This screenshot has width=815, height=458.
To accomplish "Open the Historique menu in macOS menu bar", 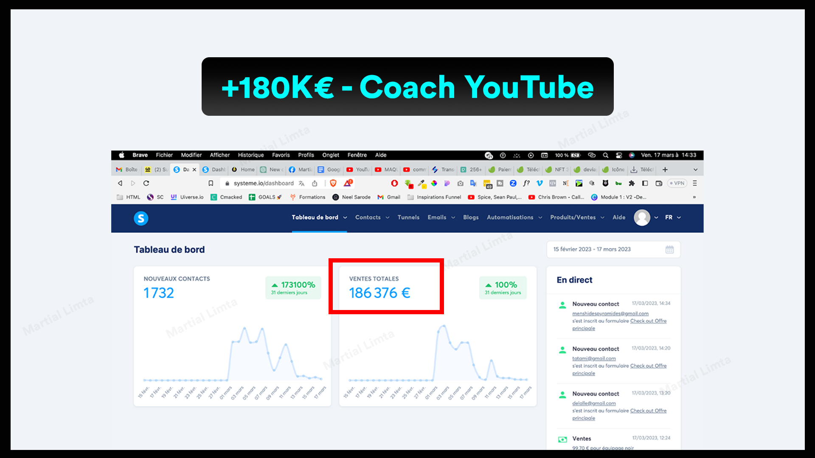I will (x=251, y=155).
